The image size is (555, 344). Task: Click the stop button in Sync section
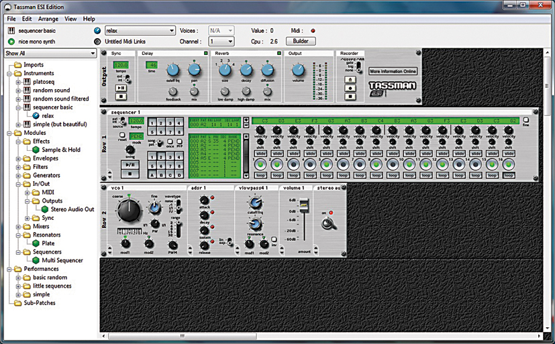[121, 96]
